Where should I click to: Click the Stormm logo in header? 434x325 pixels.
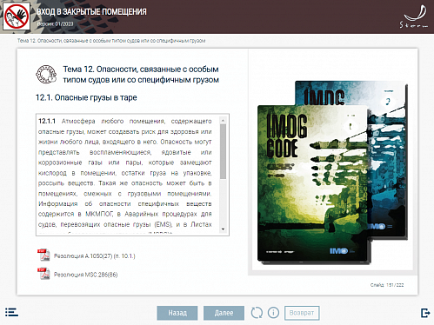pos(414,17)
